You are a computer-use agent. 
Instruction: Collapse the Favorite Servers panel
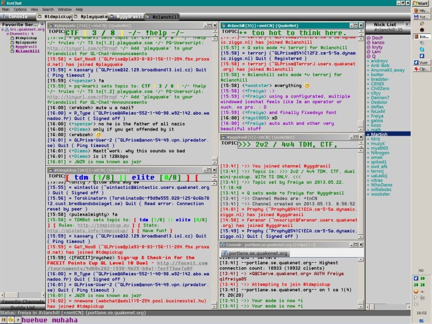click(x=43, y=24)
